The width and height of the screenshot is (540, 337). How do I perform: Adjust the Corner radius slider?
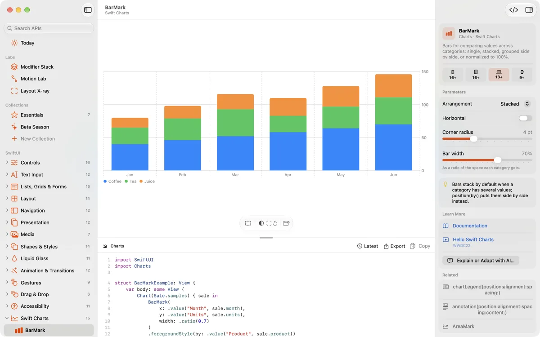point(474,139)
